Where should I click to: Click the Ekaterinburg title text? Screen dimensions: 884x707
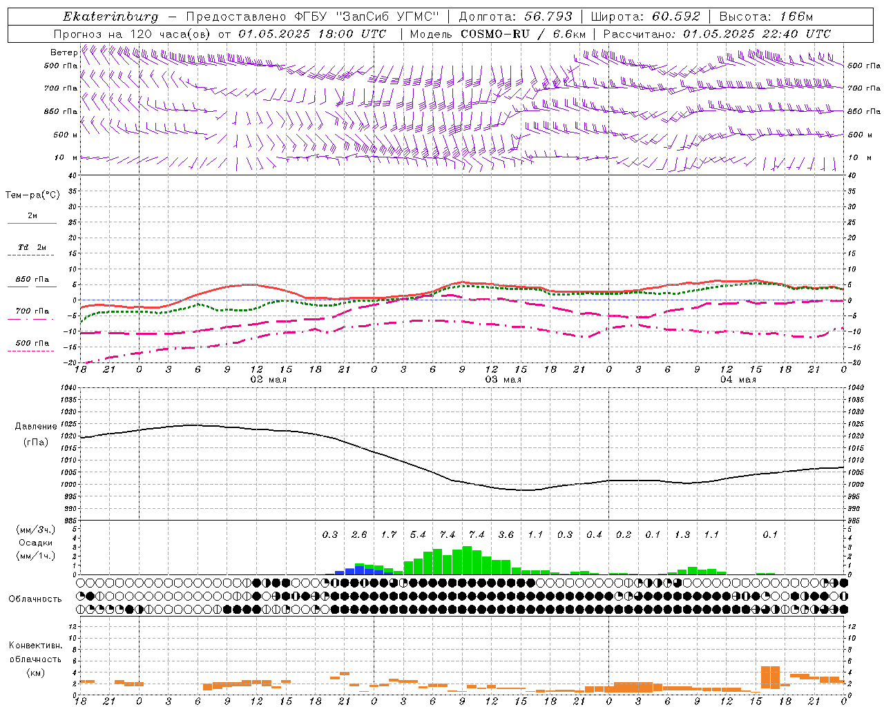pos(110,17)
